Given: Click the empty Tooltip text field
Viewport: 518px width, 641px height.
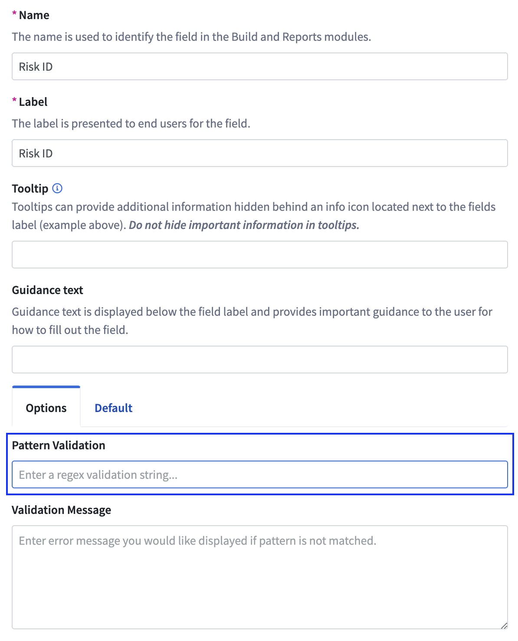Looking at the screenshot, I should pos(259,255).
